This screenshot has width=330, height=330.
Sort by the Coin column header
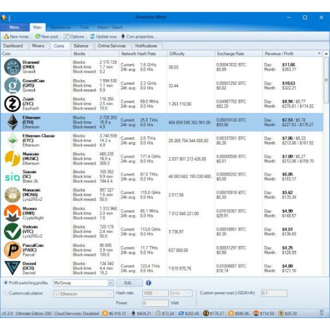click(36, 54)
